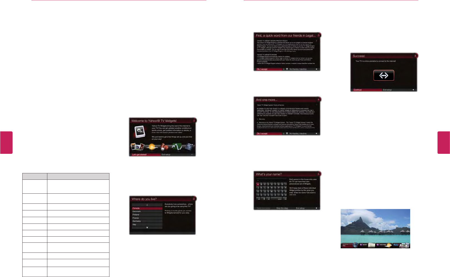
Task: Click 'Exit setup' in 'What's your name?' panel
Action: [300, 208]
